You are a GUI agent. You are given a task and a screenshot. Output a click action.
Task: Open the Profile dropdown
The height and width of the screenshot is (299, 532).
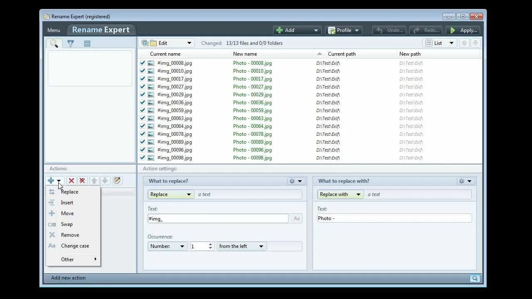(344, 30)
